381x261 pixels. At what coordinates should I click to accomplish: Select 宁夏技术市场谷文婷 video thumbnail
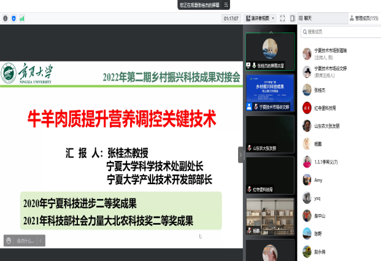coord(270,93)
